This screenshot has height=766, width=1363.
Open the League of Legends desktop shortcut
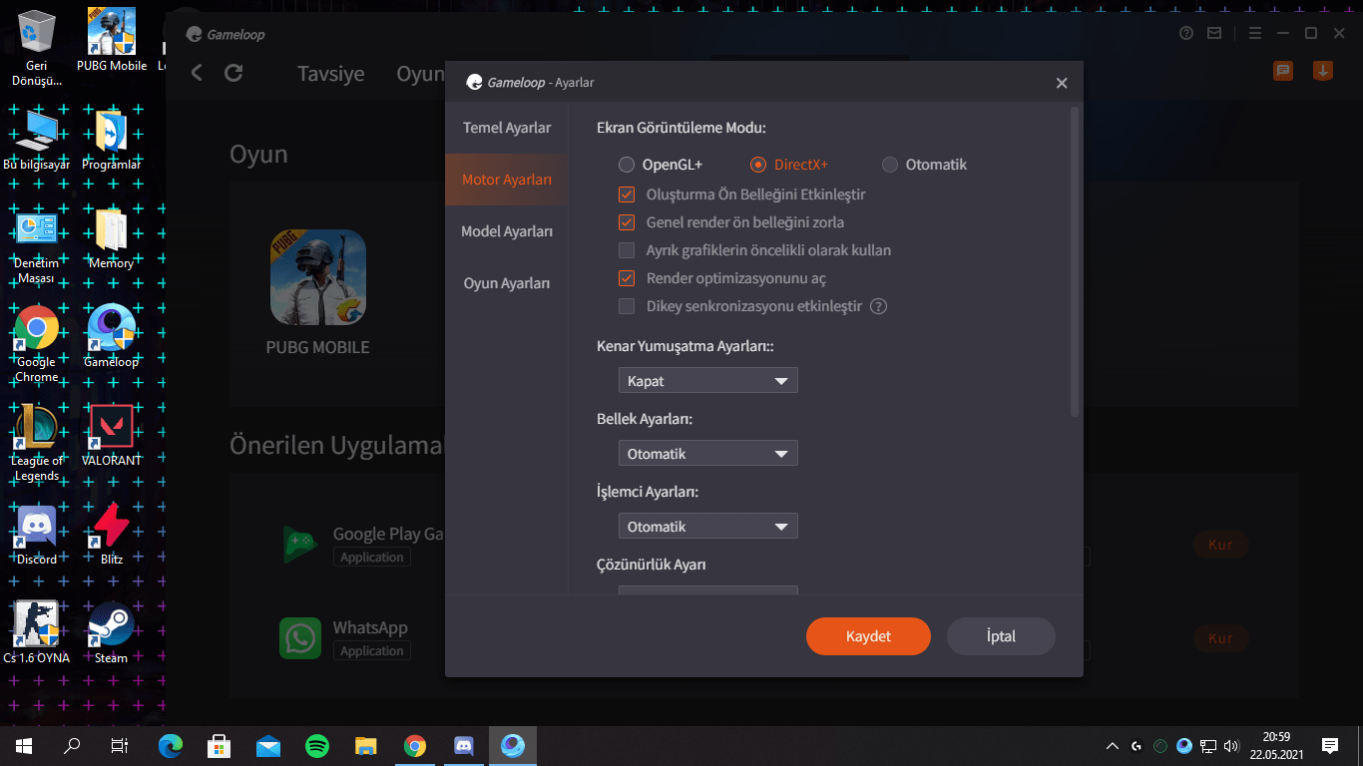click(x=38, y=443)
